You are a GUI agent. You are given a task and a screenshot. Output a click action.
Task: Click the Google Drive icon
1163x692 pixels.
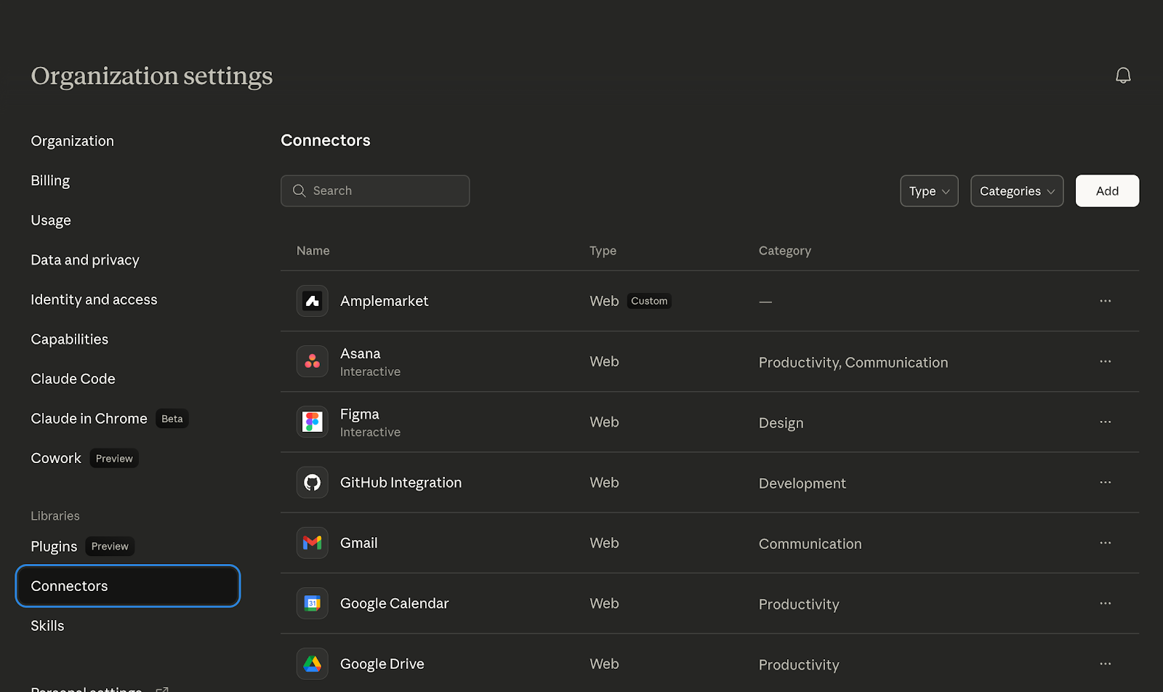(313, 664)
